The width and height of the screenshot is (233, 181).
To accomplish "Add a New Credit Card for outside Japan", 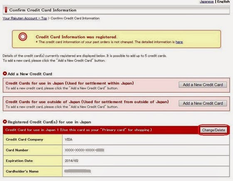I will (x=203, y=103).
